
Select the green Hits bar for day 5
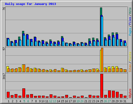pos(23,32)
